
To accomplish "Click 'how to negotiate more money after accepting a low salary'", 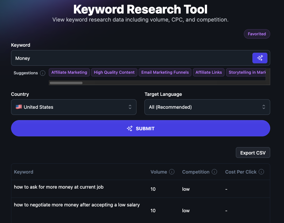I will click(77, 205).
